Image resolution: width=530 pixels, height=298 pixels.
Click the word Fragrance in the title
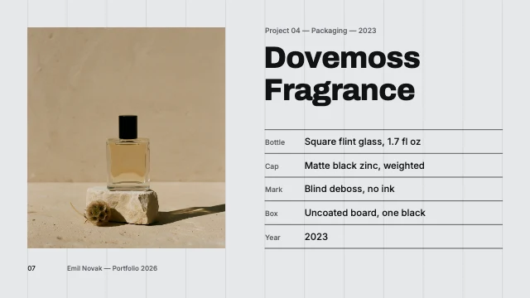(x=340, y=90)
